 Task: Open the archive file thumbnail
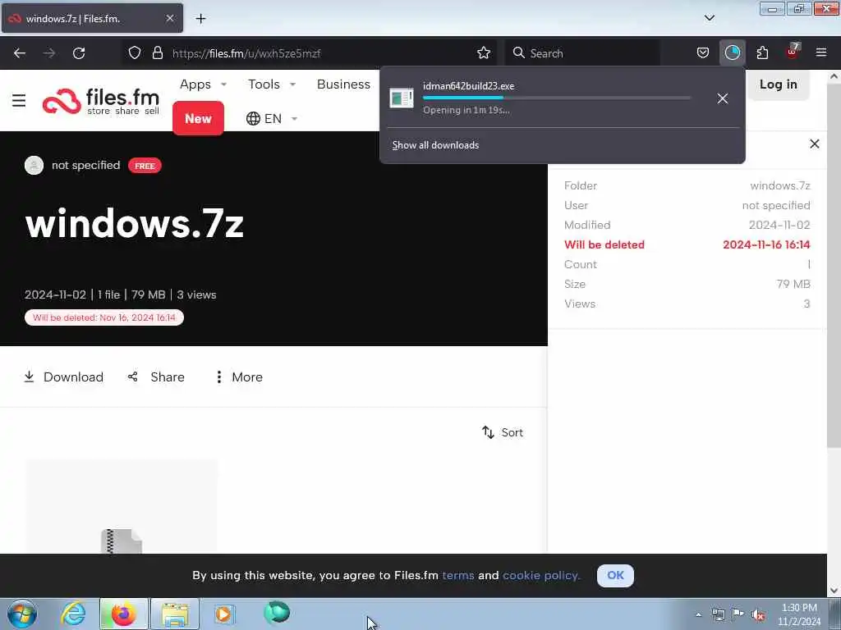point(122,506)
